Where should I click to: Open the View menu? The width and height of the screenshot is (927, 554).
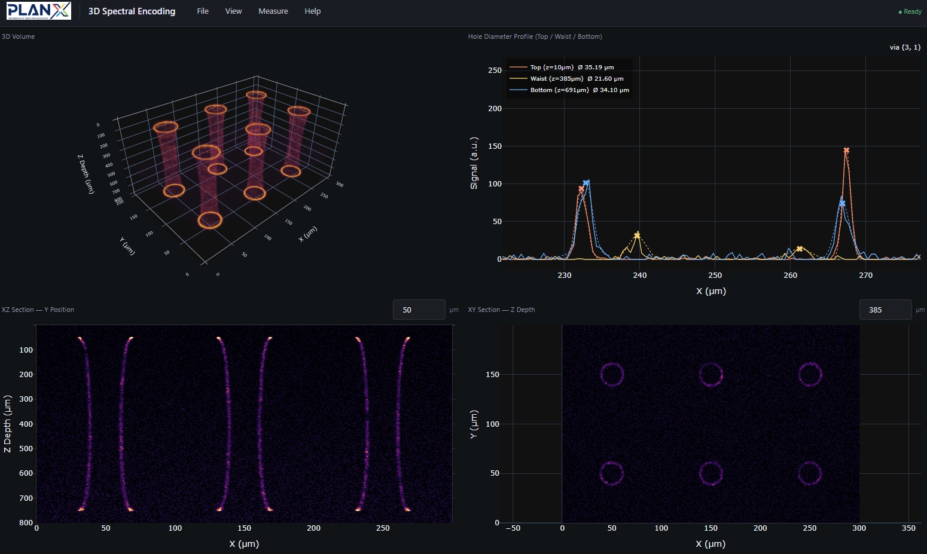(x=233, y=11)
